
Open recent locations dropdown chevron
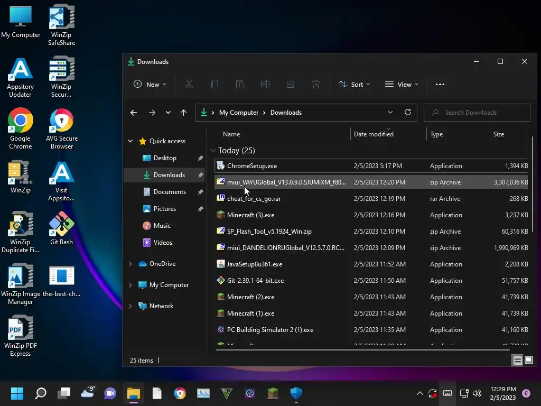(x=168, y=113)
